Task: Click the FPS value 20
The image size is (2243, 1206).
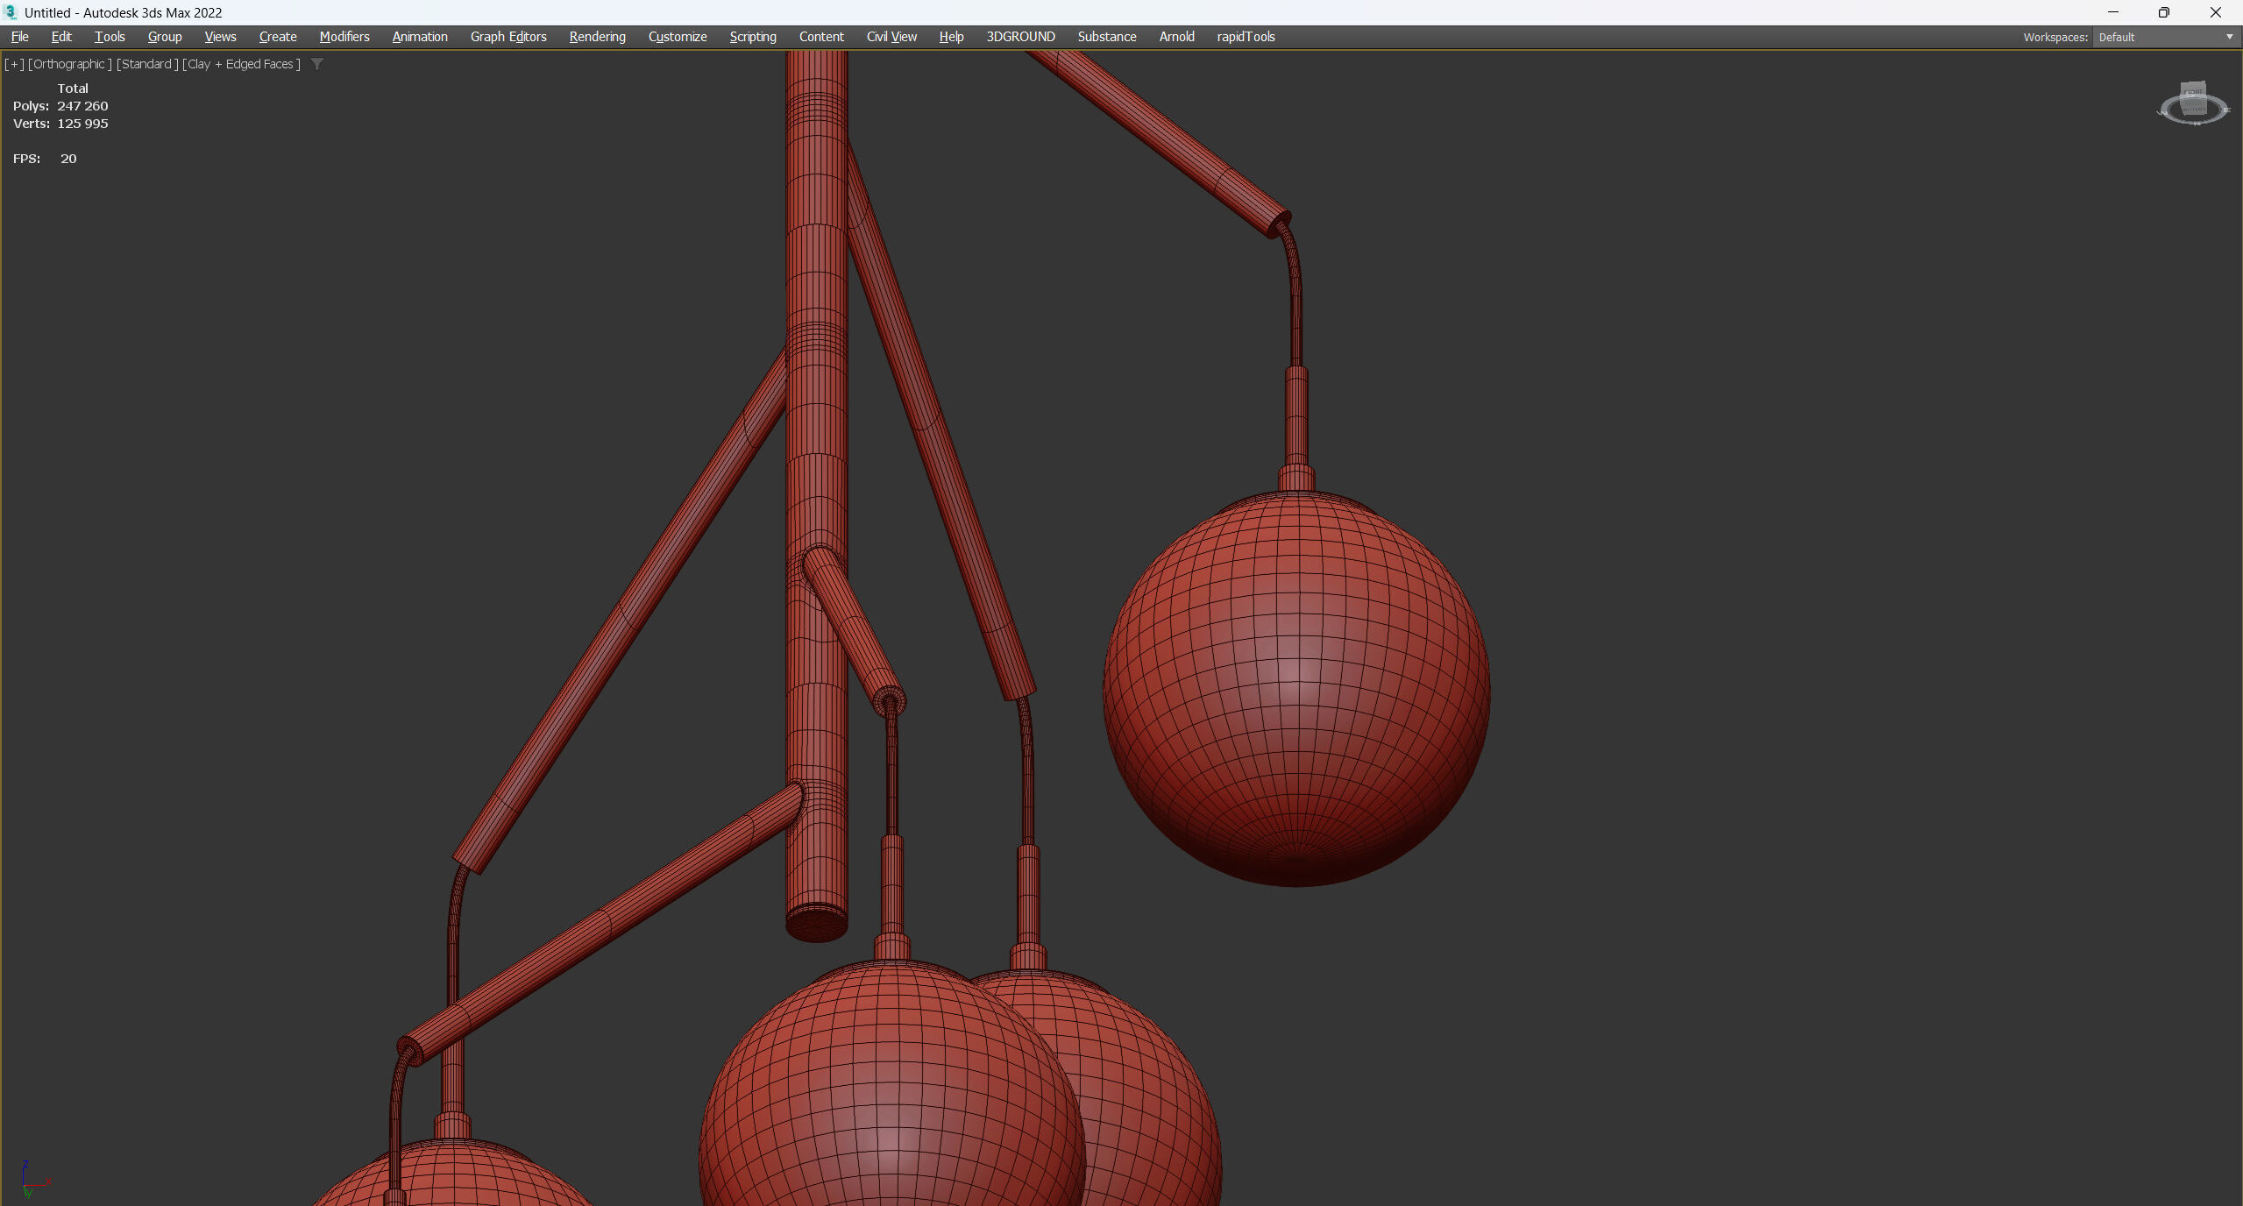Action: [x=68, y=159]
